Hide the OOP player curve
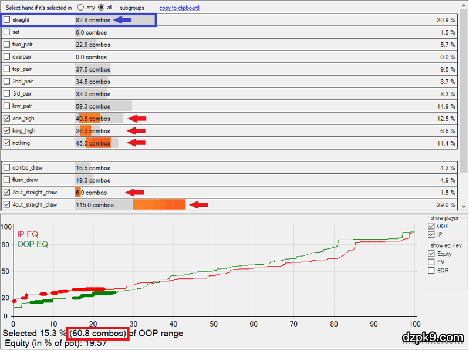 432,226
